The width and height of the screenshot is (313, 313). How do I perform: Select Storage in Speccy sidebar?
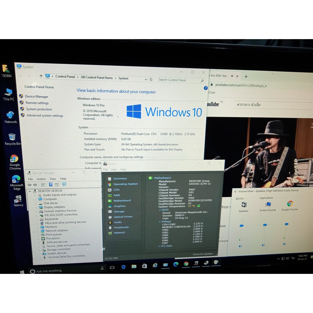tap(119, 212)
